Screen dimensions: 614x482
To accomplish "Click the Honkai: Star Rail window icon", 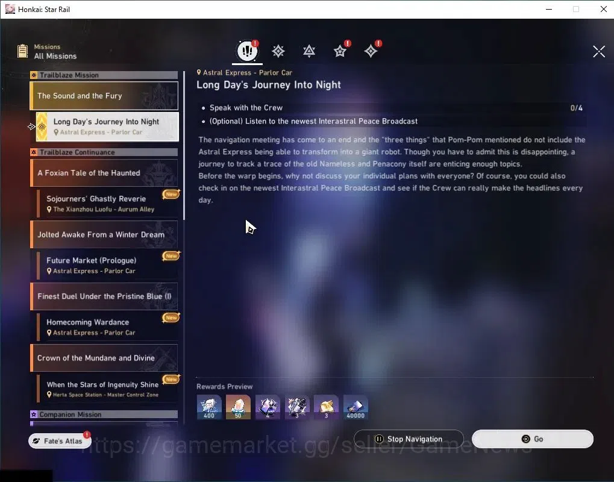I will click(x=10, y=9).
